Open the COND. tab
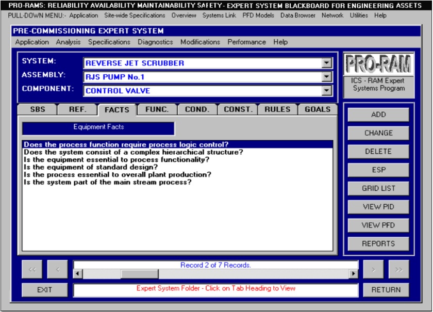 197,109
